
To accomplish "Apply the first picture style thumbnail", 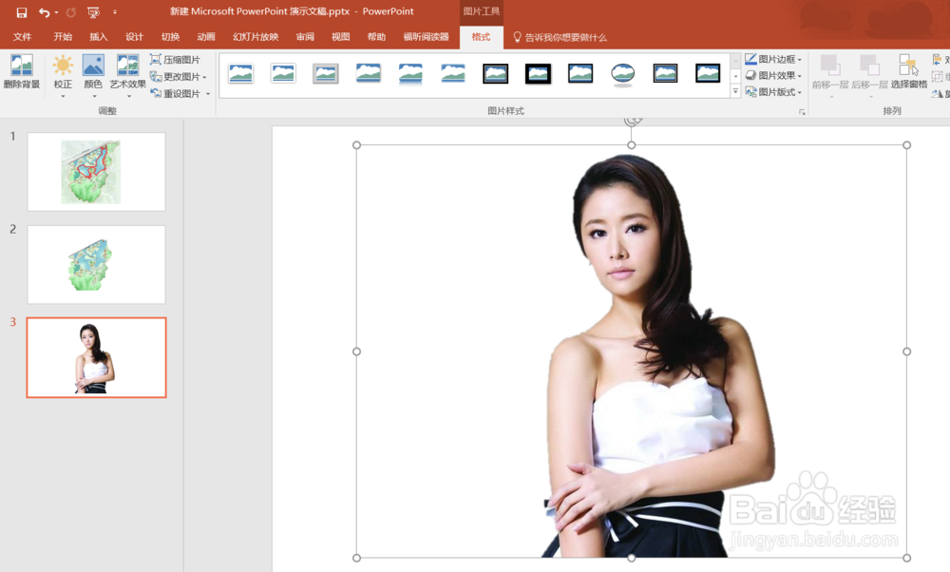I will click(240, 74).
